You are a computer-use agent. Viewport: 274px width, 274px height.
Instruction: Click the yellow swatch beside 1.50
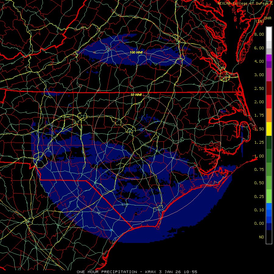click(269, 129)
